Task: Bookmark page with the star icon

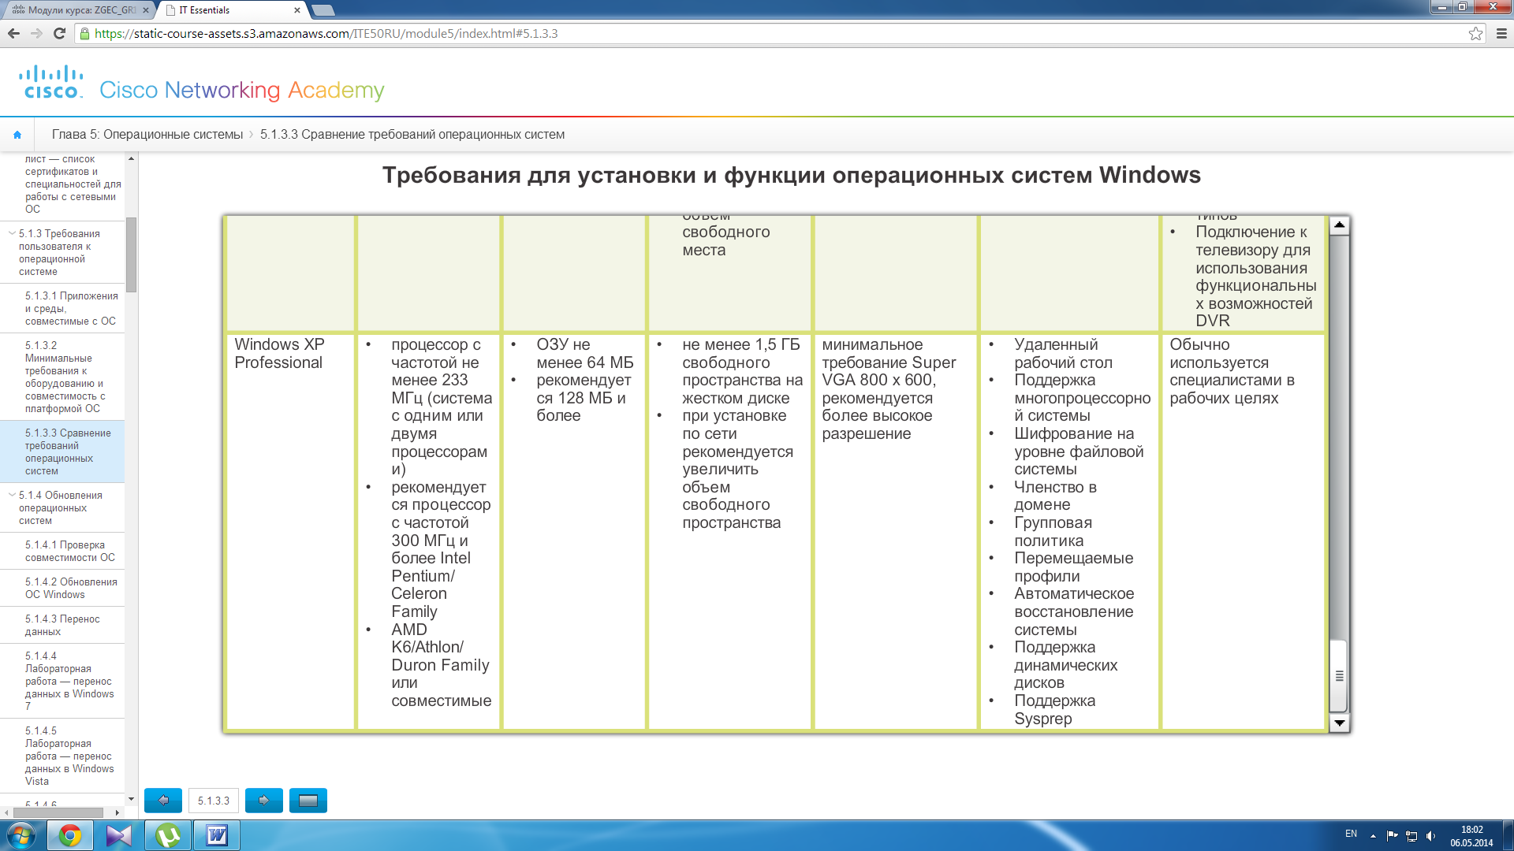Action: [1475, 33]
